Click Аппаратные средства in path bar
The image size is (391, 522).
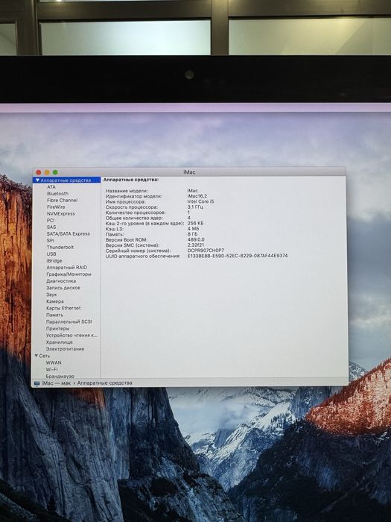coord(105,383)
